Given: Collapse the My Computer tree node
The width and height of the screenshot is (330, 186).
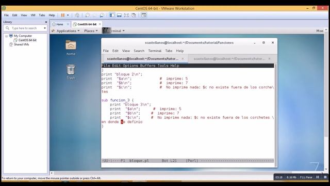Looking at the screenshot, I should tap(6, 36).
